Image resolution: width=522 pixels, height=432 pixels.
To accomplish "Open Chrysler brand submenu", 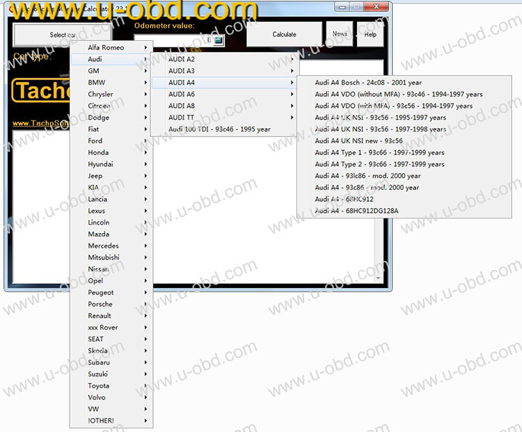I will (x=111, y=94).
